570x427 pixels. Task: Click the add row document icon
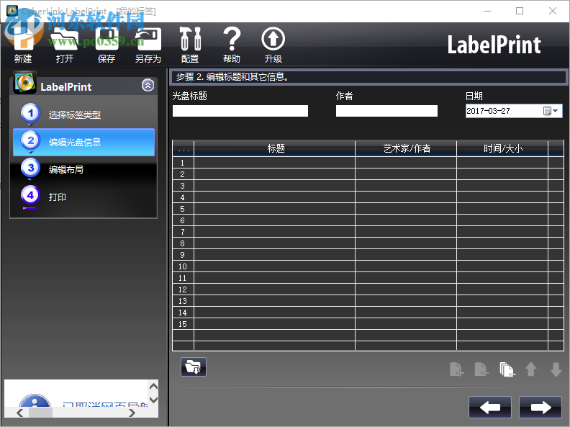(x=456, y=369)
